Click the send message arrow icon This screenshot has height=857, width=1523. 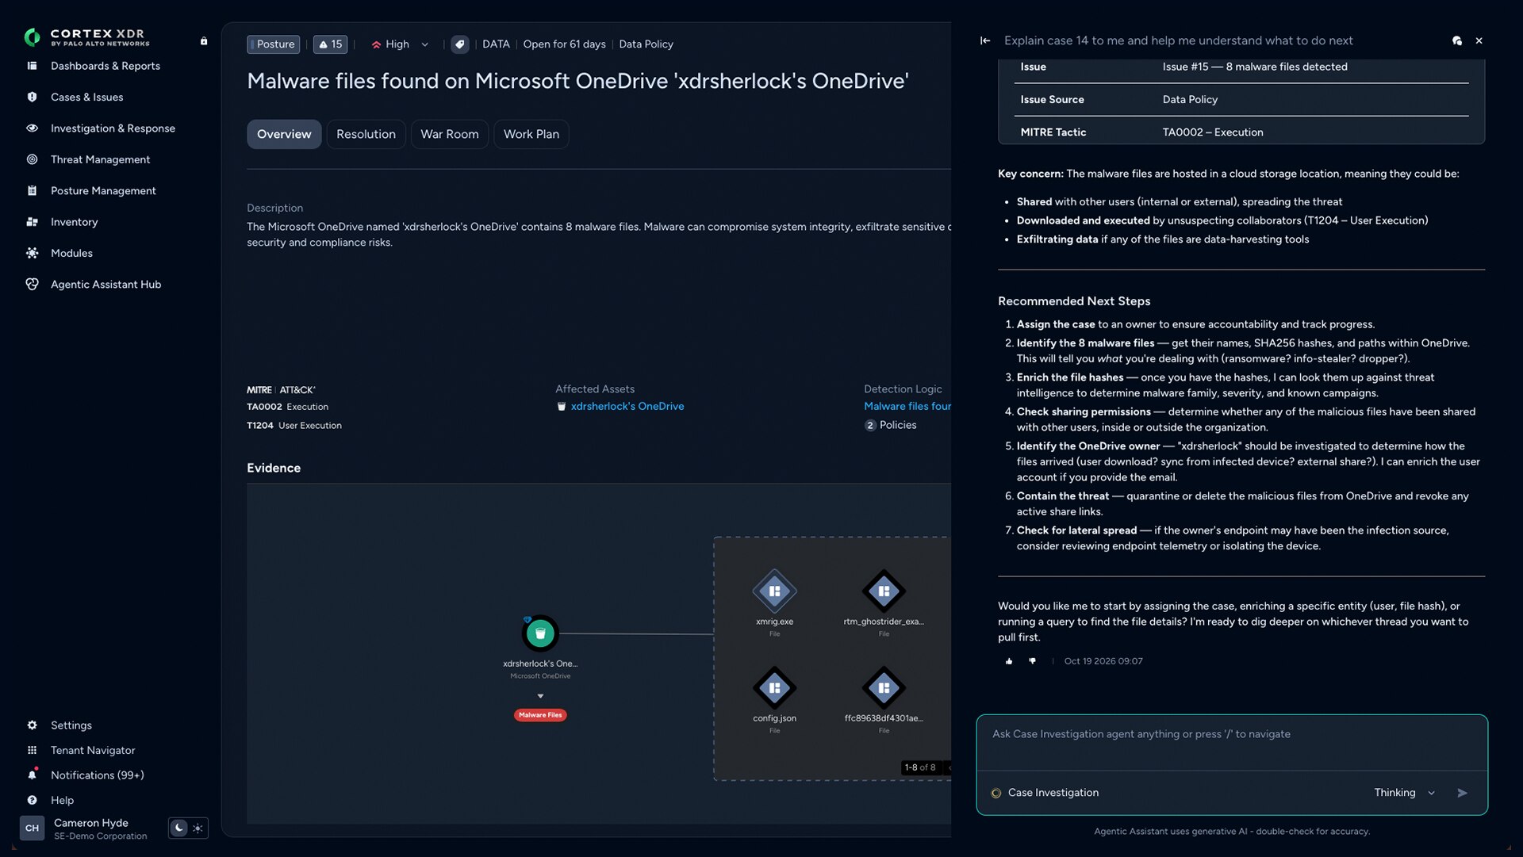[x=1463, y=793]
